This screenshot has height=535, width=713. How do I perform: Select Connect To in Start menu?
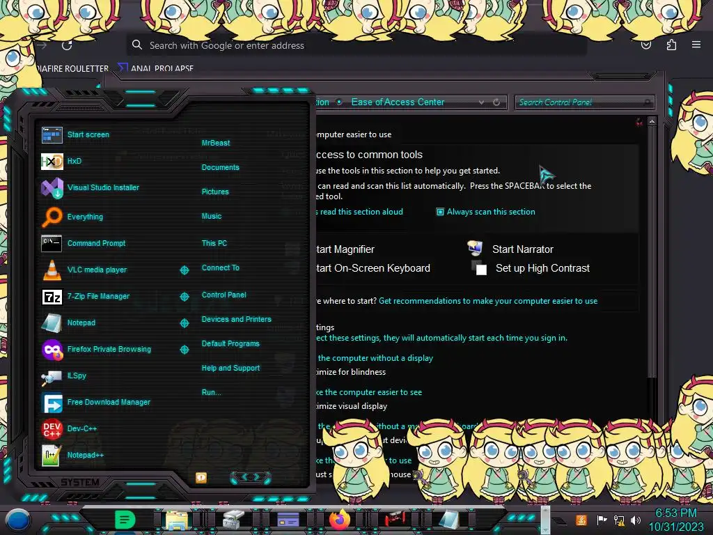click(x=220, y=267)
